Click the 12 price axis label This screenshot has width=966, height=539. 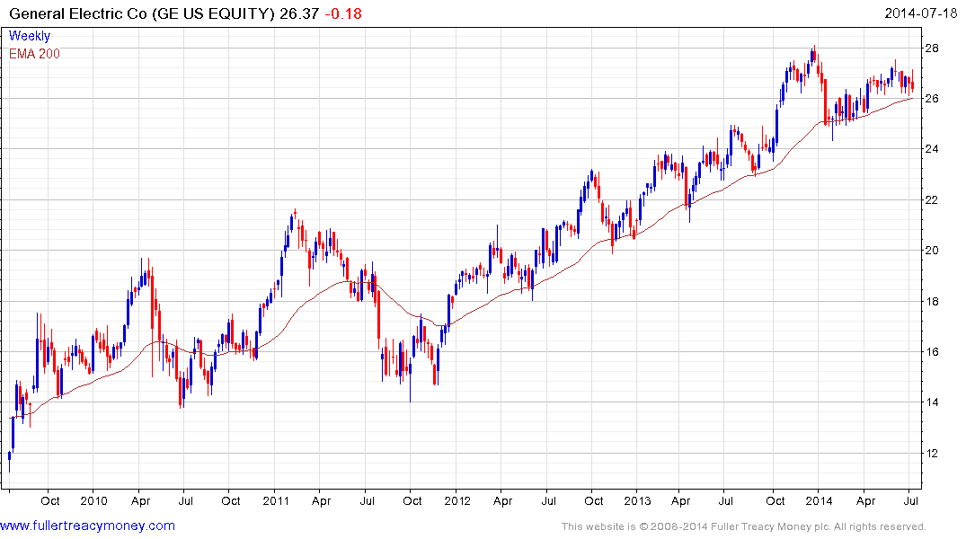point(932,454)
